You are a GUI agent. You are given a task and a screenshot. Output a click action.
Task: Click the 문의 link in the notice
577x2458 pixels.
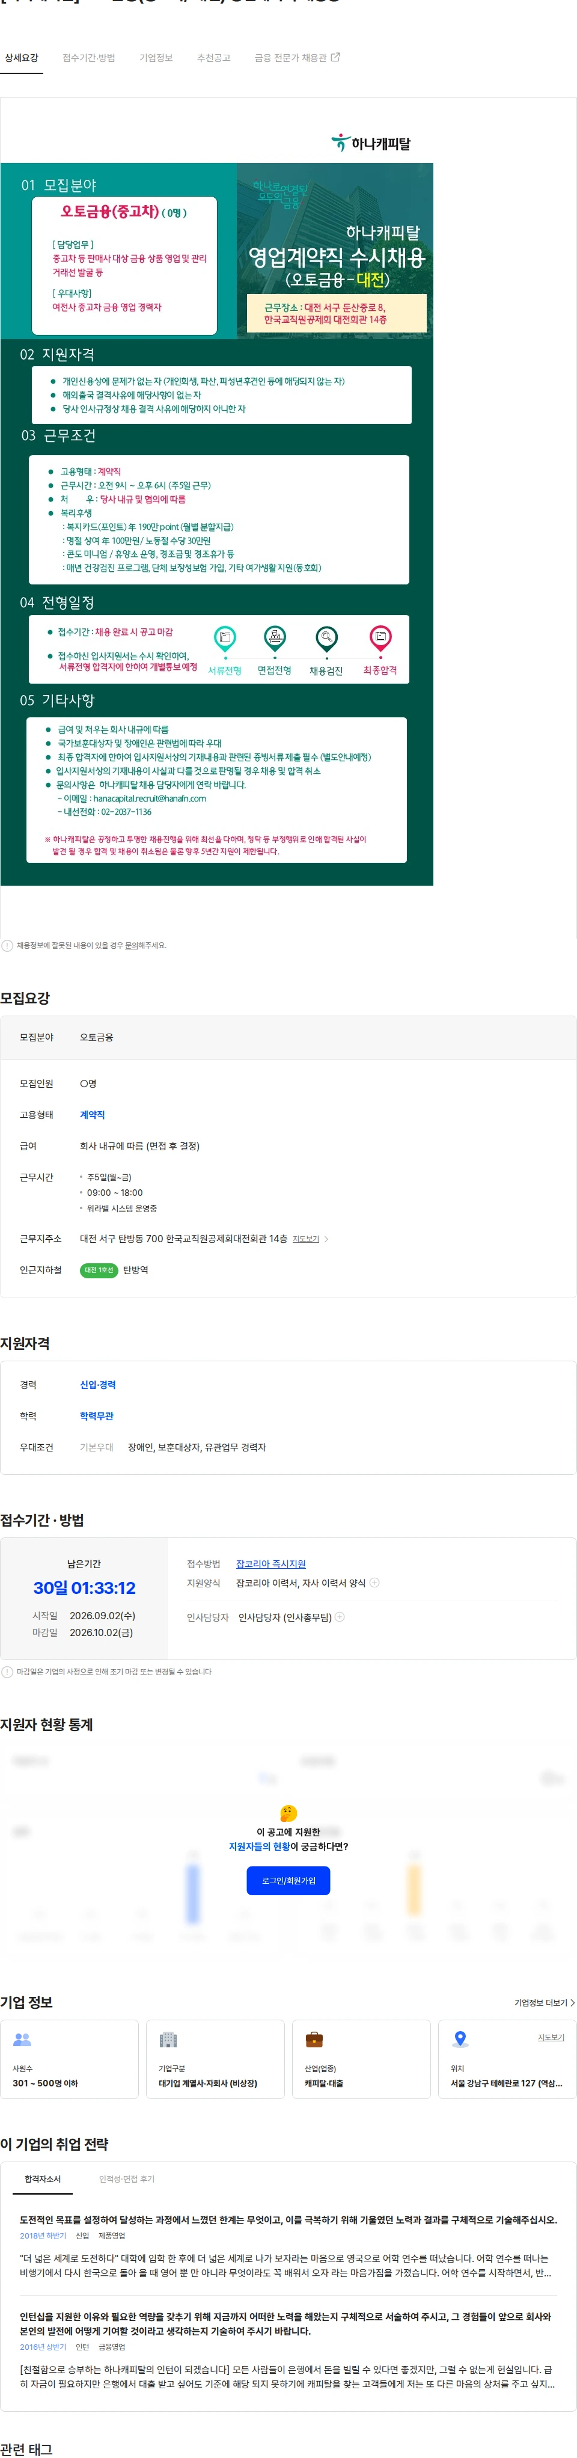(x=133, y=946)
